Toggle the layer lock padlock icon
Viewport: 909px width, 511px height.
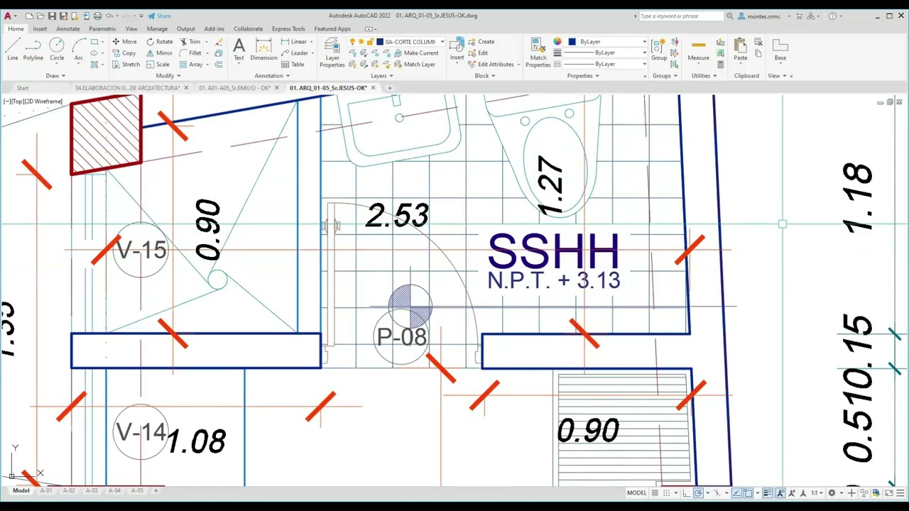tap(369, 42)
